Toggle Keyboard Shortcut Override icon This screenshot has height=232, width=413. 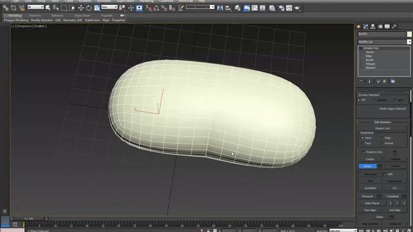[x=139, y=8]
